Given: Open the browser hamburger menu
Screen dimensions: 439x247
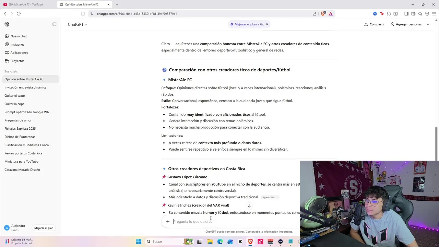Looking at the screenshot, I should pos(434,14).
